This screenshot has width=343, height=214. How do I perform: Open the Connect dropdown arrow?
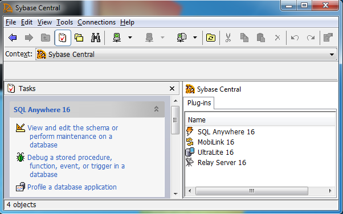click(130, 38)
